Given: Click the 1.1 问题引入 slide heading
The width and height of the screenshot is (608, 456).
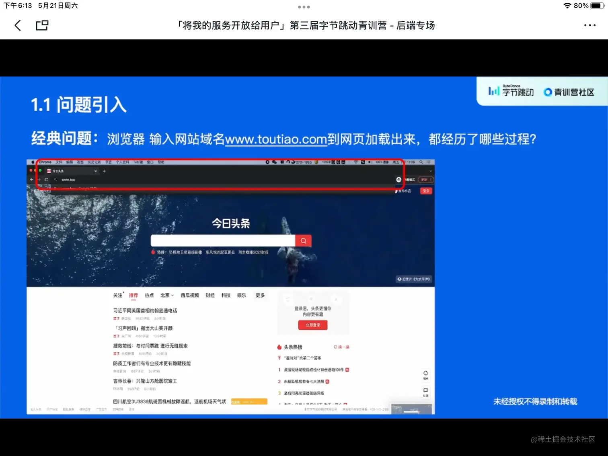Looking at the screenshot, I should coord(79,105).
